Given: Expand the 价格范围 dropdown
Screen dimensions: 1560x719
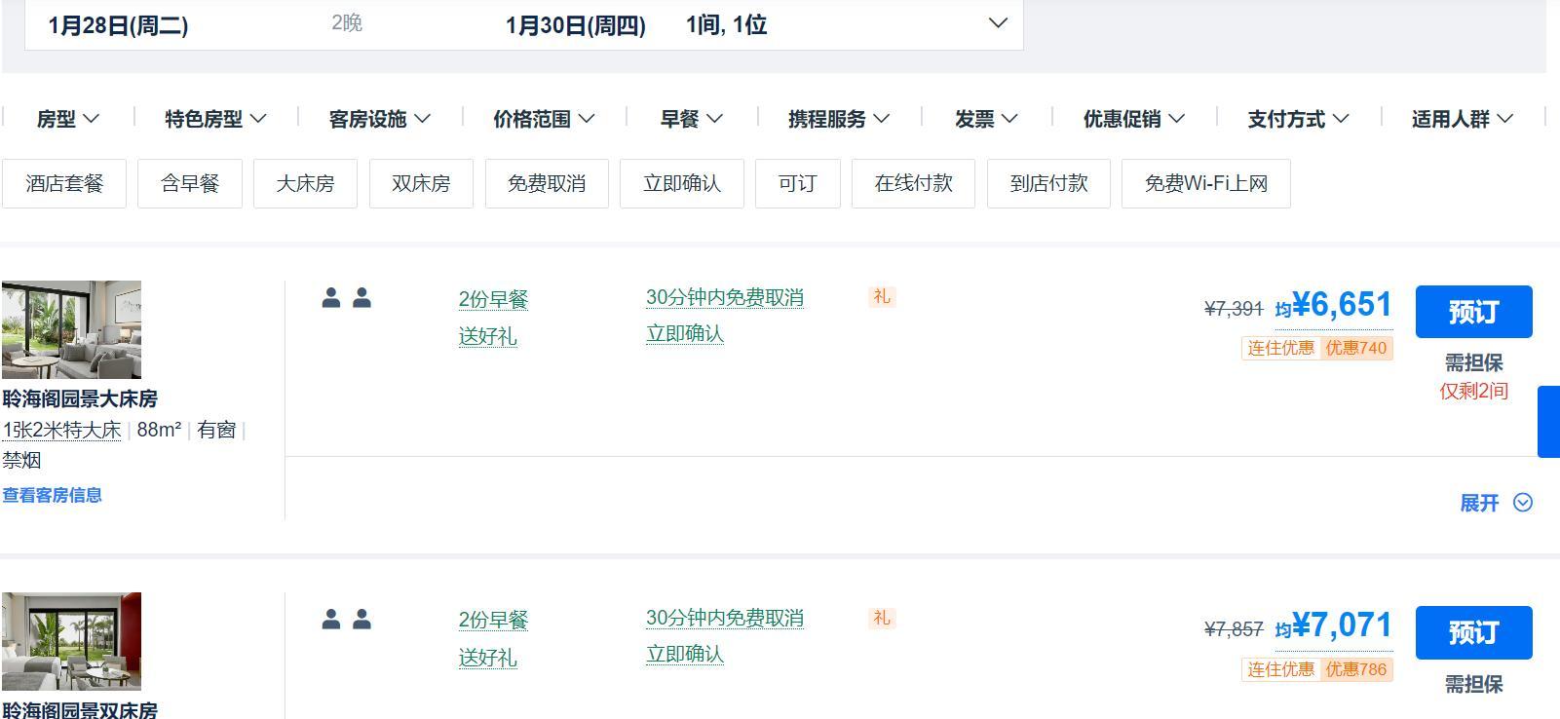Looking at the screenshot, I should tap(544, 119).
